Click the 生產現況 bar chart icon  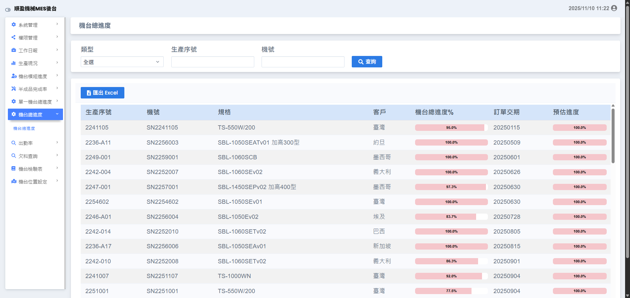(14, 63)
